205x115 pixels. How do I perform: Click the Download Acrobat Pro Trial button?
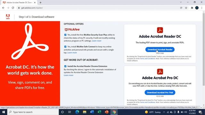pos(160,92)
